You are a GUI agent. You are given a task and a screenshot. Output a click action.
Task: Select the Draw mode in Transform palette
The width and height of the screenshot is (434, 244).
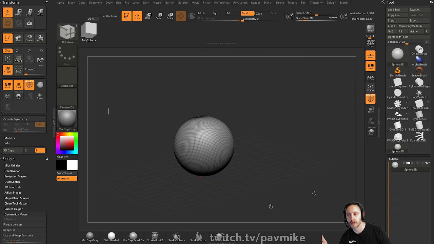coord(7,13)
